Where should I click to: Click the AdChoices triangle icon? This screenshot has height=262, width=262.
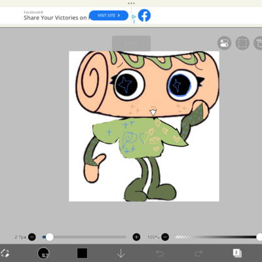point(134,17)
